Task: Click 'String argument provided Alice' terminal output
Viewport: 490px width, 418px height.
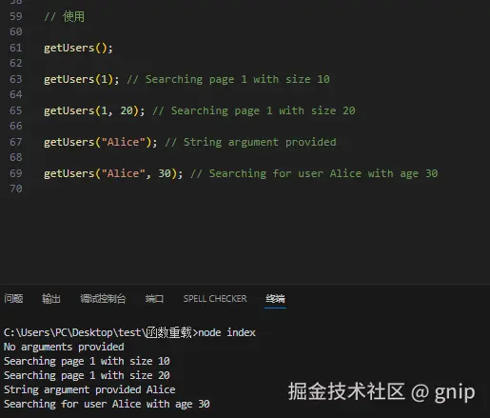Action: point(89,389)
